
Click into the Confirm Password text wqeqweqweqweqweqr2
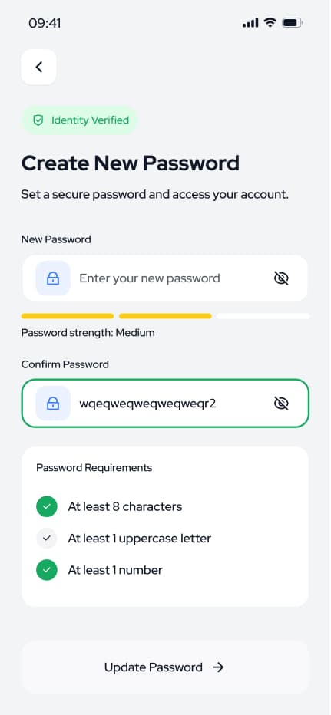pyautogui.click(x=147, y=404)
